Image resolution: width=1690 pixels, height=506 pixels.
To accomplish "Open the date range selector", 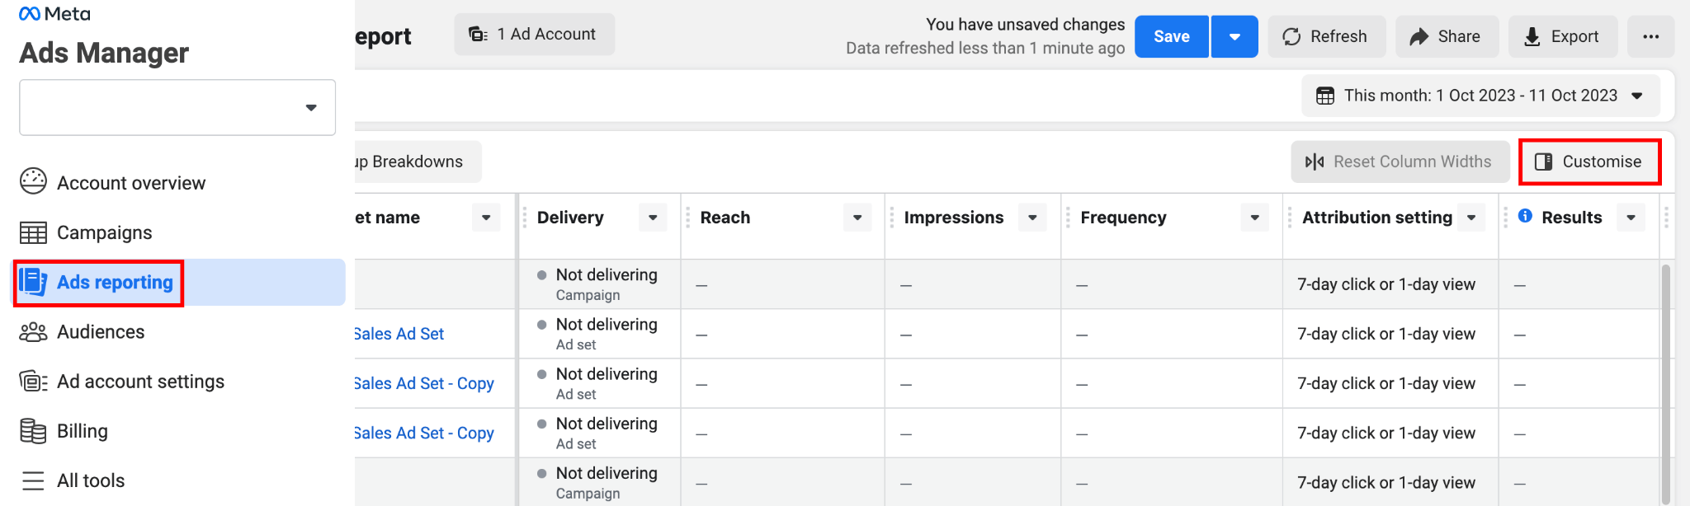I will point(1484,96).
